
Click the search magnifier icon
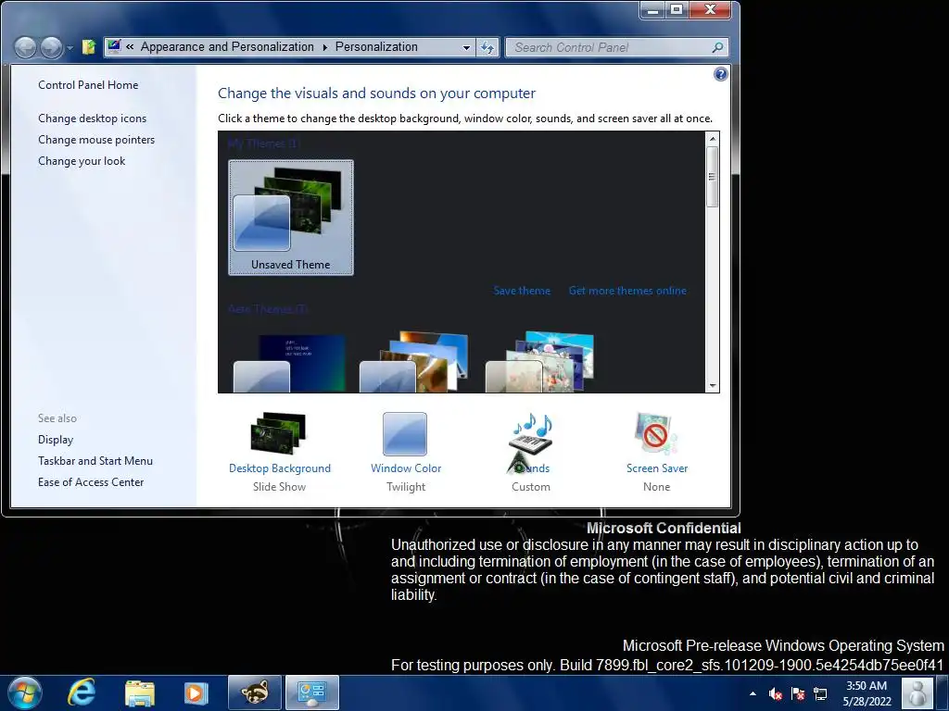(718, 47)
